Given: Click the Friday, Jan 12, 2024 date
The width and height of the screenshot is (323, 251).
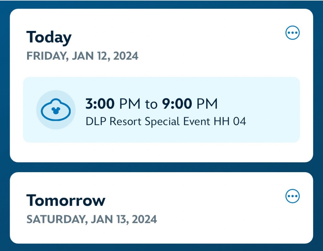Looking at the screenshot, I should tap(82, 56).
